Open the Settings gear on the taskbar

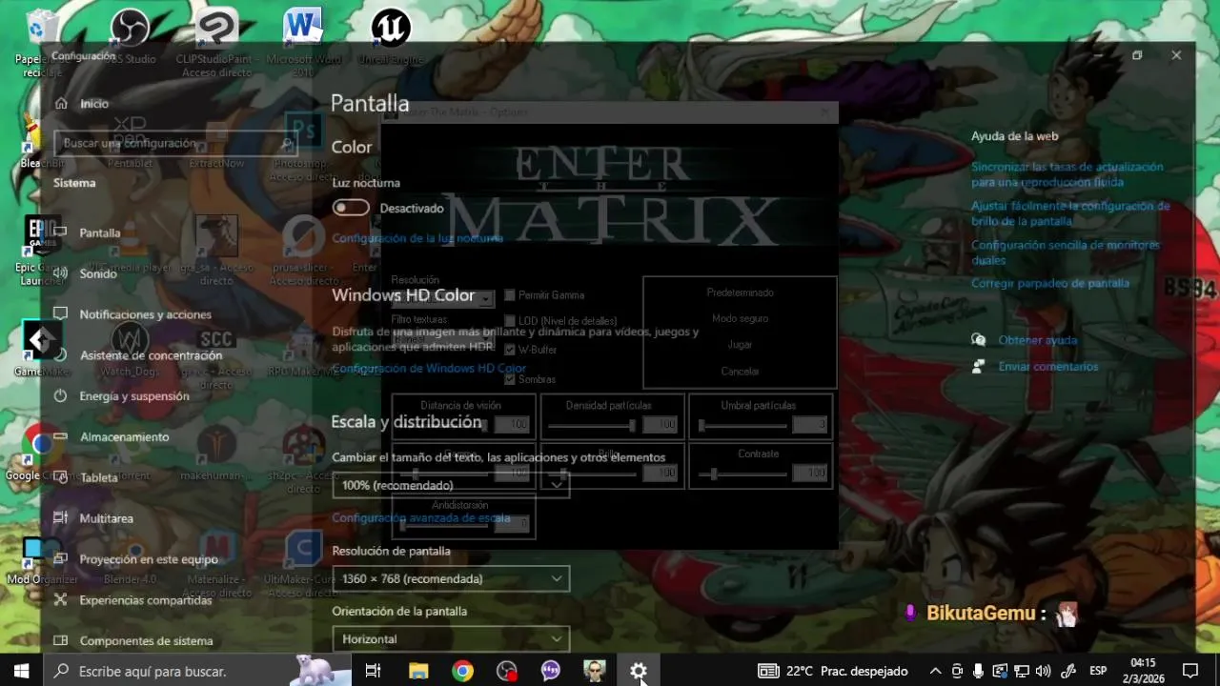(x=639, y=671)
